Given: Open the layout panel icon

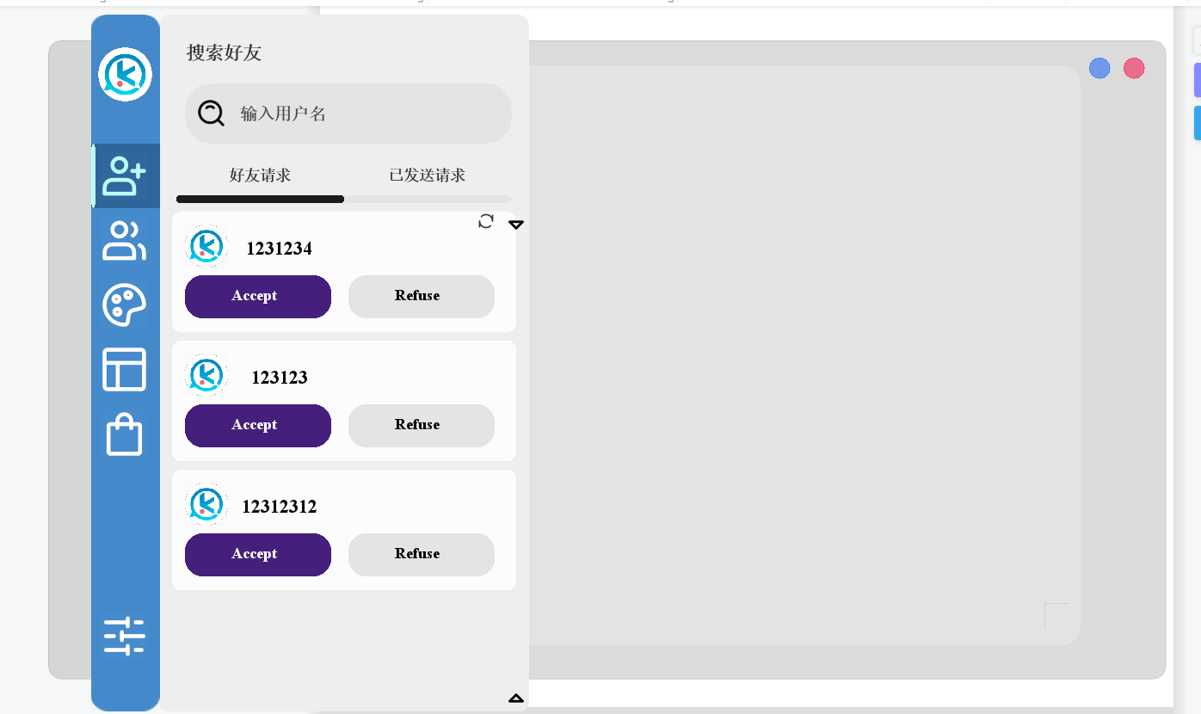Looking at the screenshot, I should pyautogui.click(x=125, y=370).
